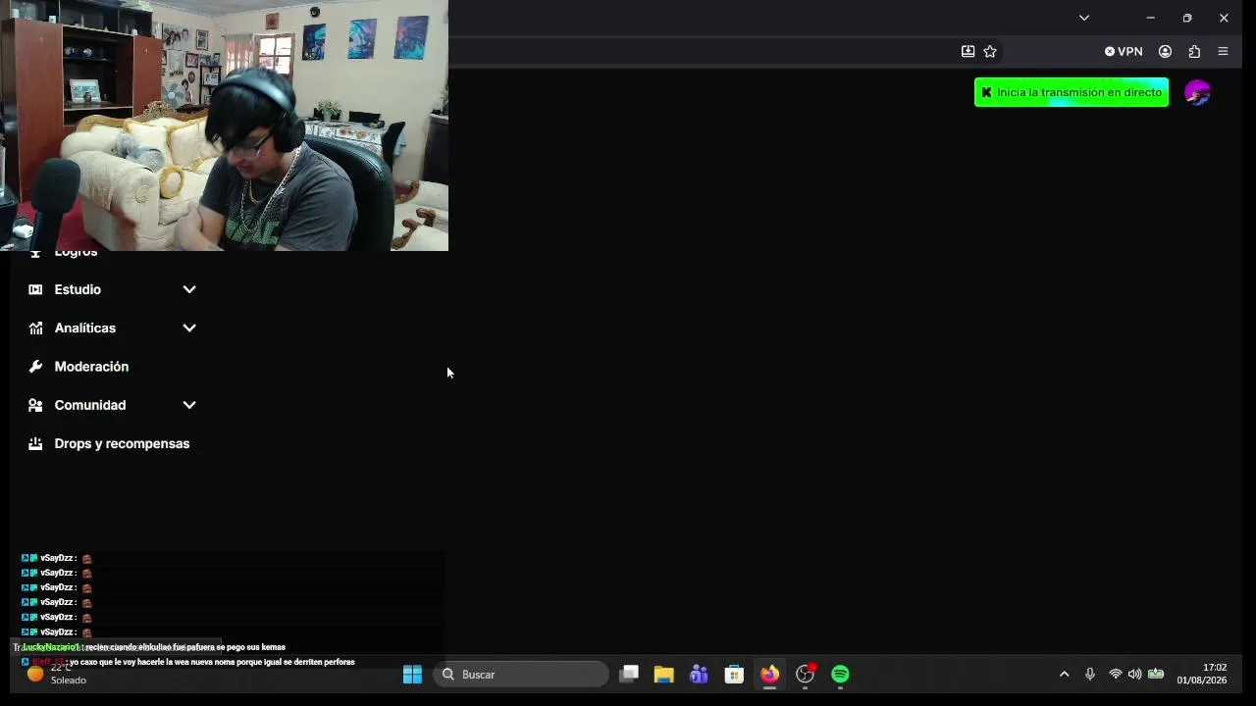1256x706 pixels.
Task: Open the Windows Start menu
Action: click(412, 675)
